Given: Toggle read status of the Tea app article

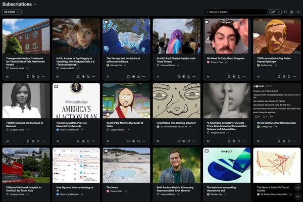Looking at the screenshot, I should point(133,77).
